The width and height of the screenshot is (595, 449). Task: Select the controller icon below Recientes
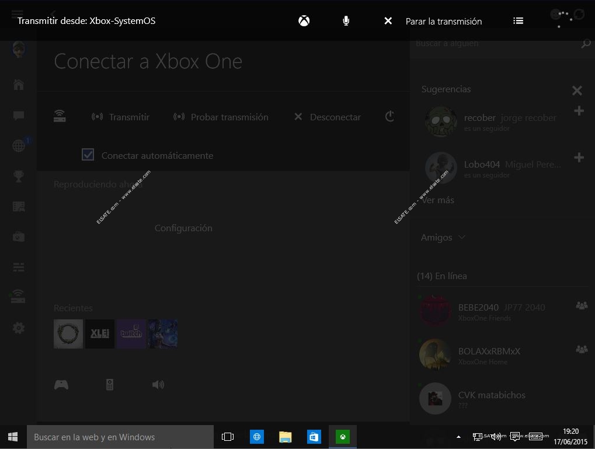point(61,385)
